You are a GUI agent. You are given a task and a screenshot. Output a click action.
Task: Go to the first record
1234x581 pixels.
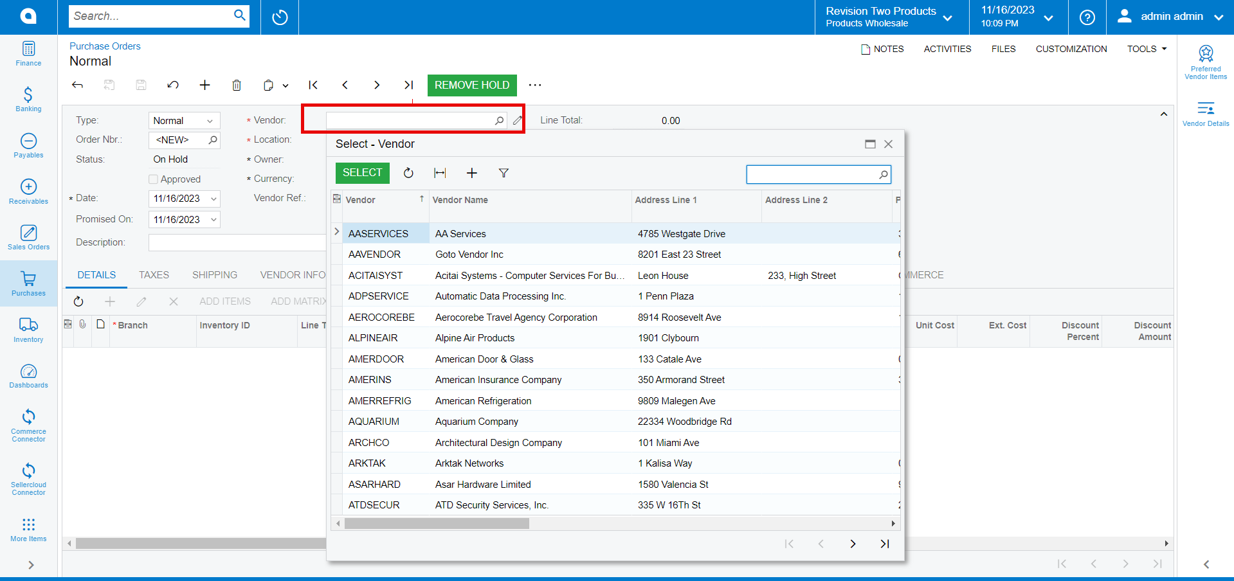click(x=313, y=85)
